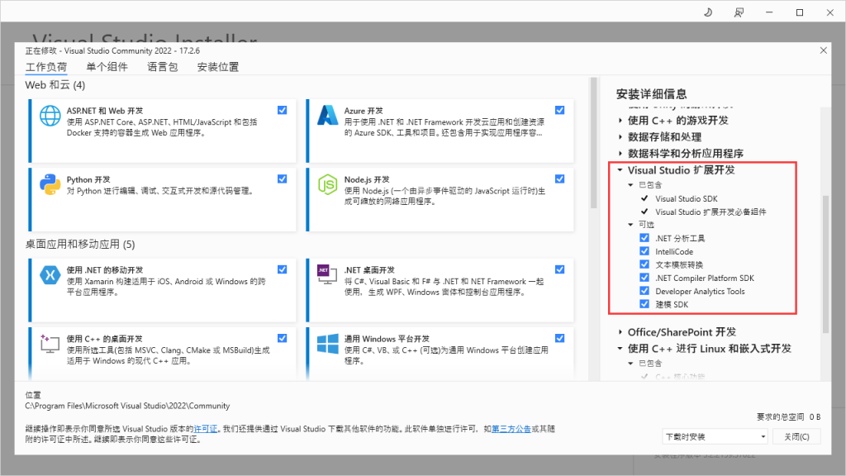Viewport: 846px width, 476px height.
Task: Switch to the 语言包 tab
Action: pos(163,67)
